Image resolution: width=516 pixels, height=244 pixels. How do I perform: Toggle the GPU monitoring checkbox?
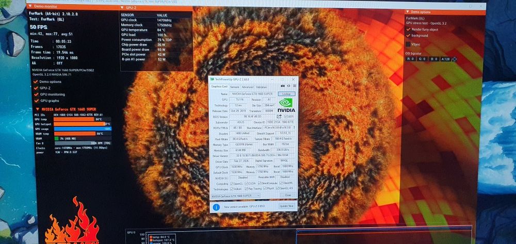(x=36, y=94)
